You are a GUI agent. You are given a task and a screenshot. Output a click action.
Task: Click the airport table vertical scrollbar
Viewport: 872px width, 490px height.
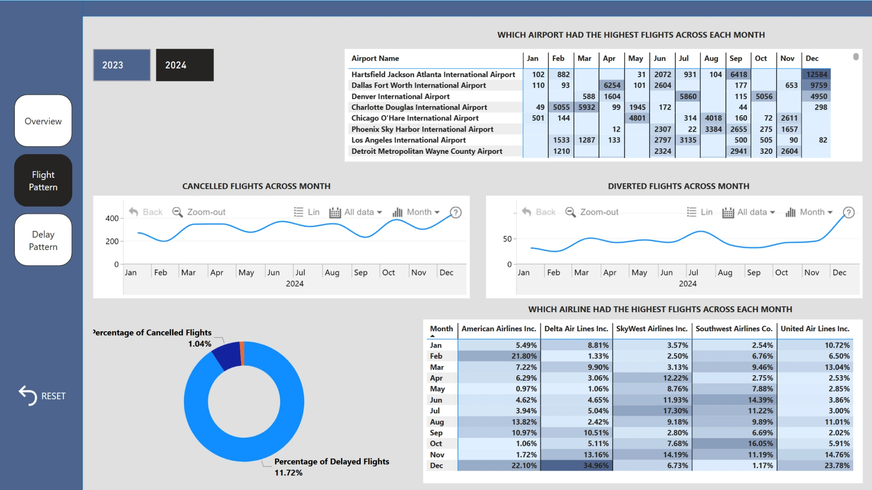point(856,57)
